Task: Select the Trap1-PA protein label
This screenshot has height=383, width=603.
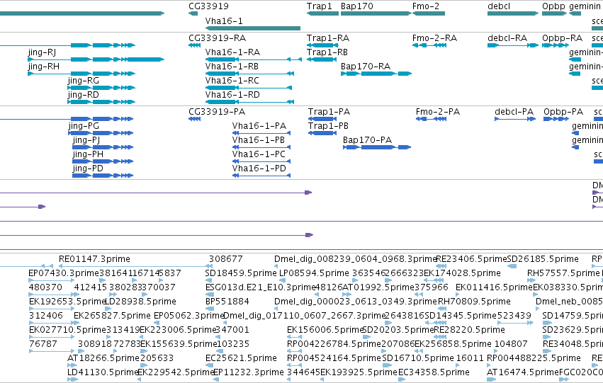Action: tap(329, 112)
